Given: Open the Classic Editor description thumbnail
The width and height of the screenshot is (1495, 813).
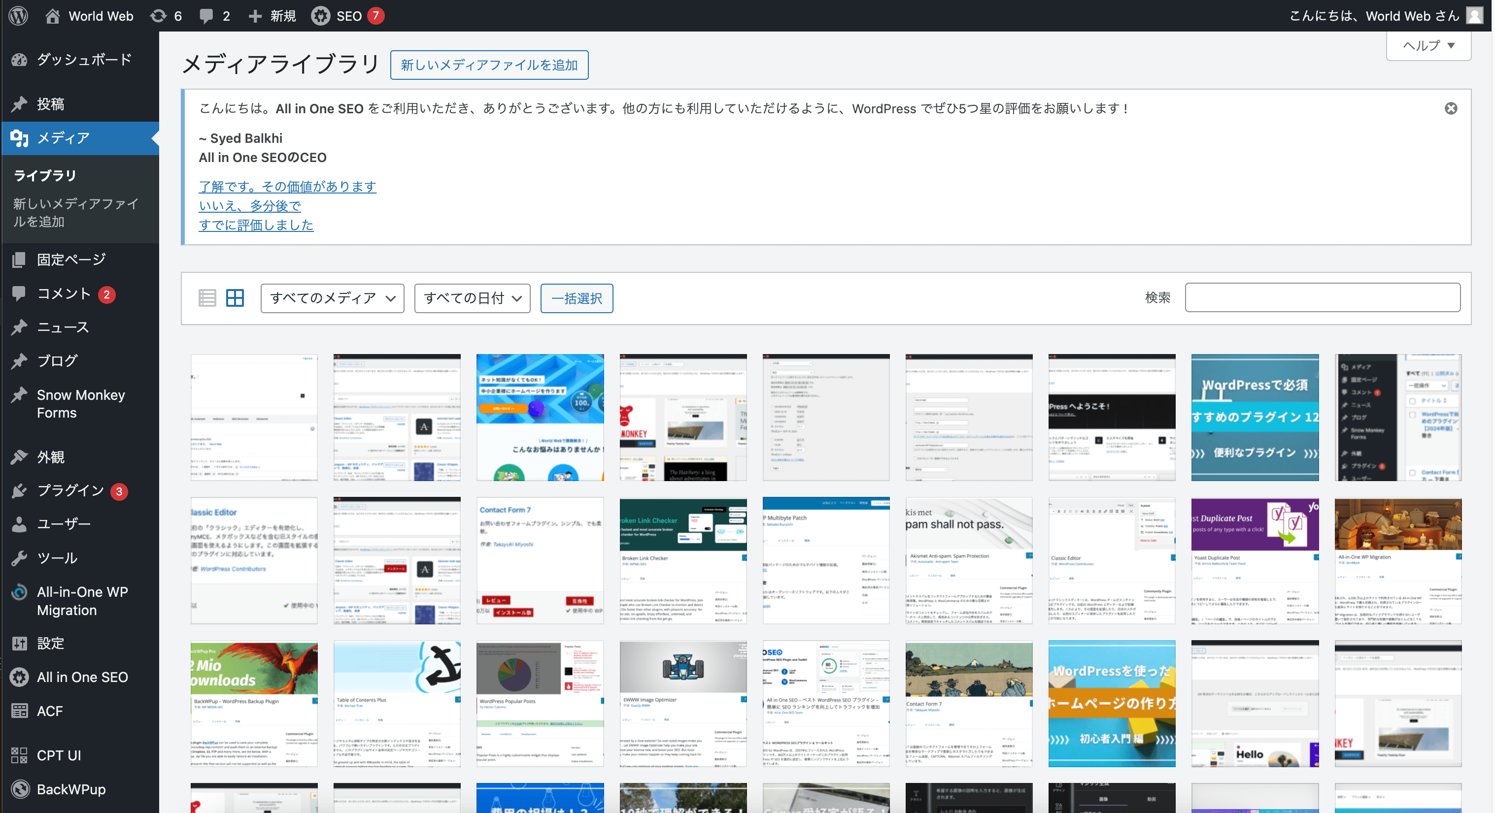Looking at the screenshot, I should 254,560.
